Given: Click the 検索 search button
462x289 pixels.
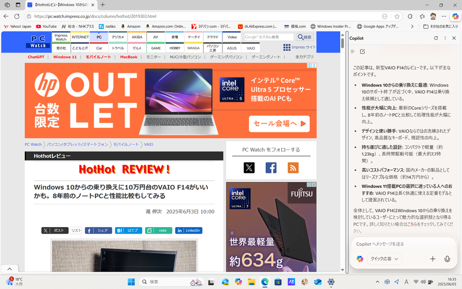Looking at the screenshot, I should [x=305, y=37].
